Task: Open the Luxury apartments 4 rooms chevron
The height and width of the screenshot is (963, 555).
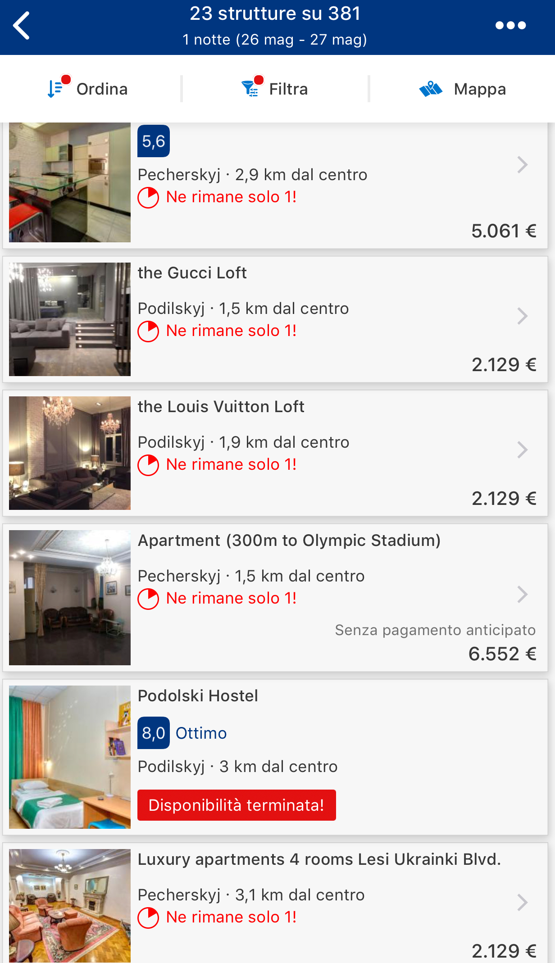Action: tap(522, 903)
